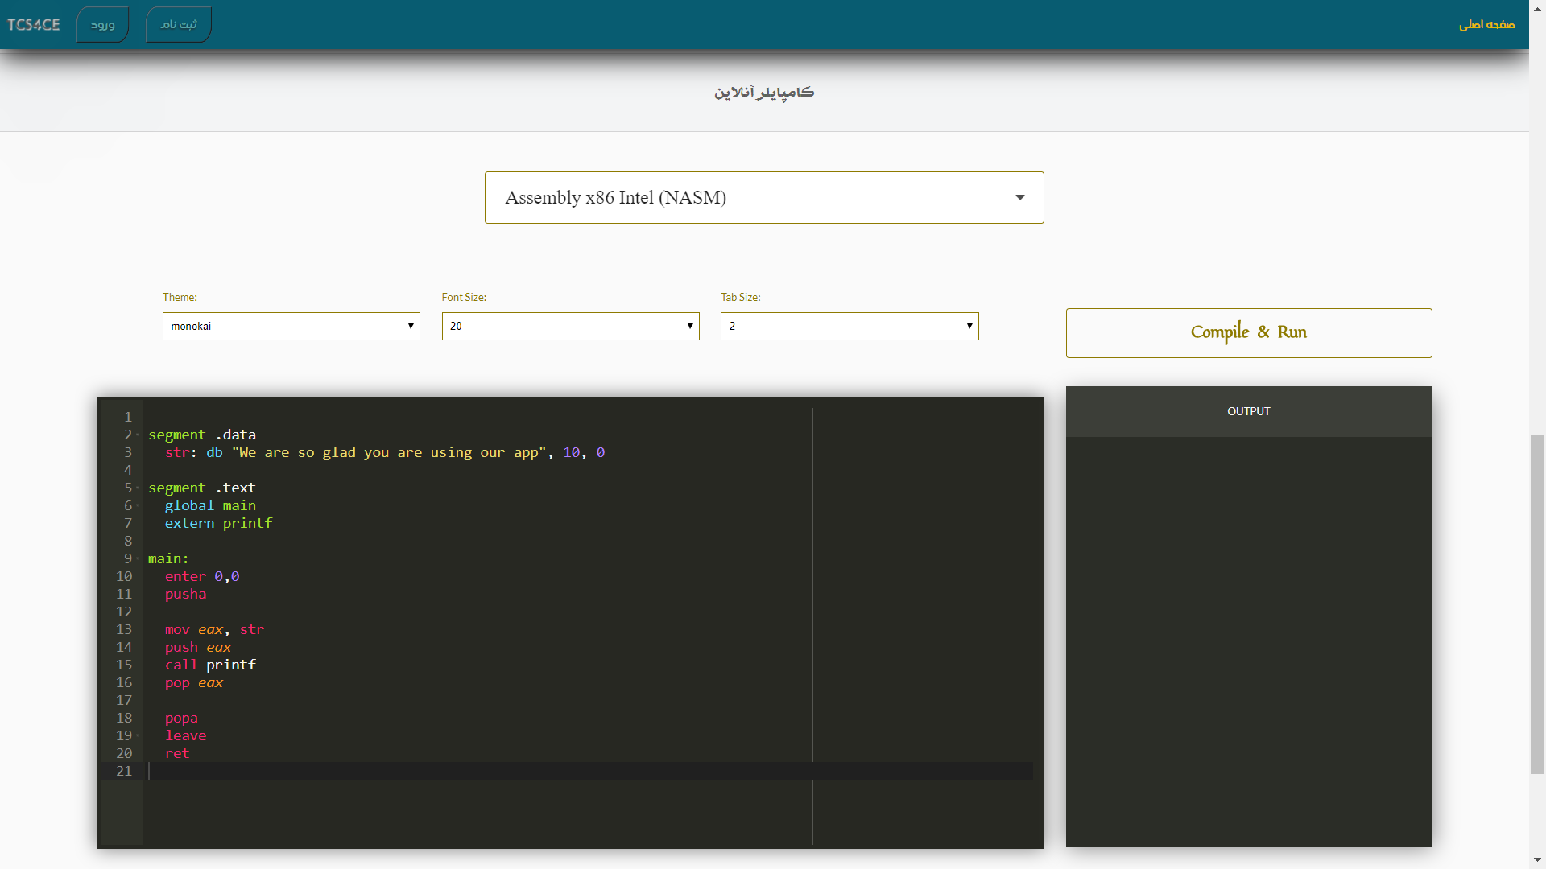Image resolution: width=1546 pixels, height=869 pixels.
Task: Open the Tab Size dropdown
Action: tap(849, 326)
